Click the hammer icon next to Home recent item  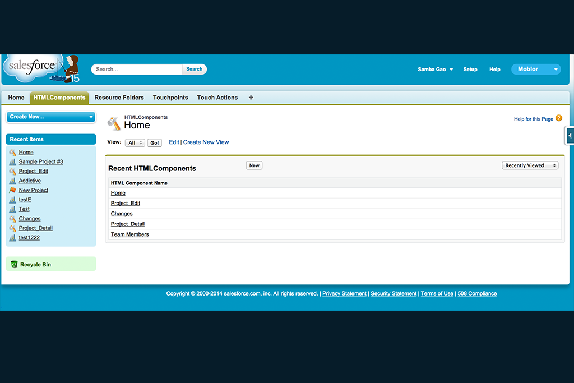pyautogui.click(x=12, y=153)
